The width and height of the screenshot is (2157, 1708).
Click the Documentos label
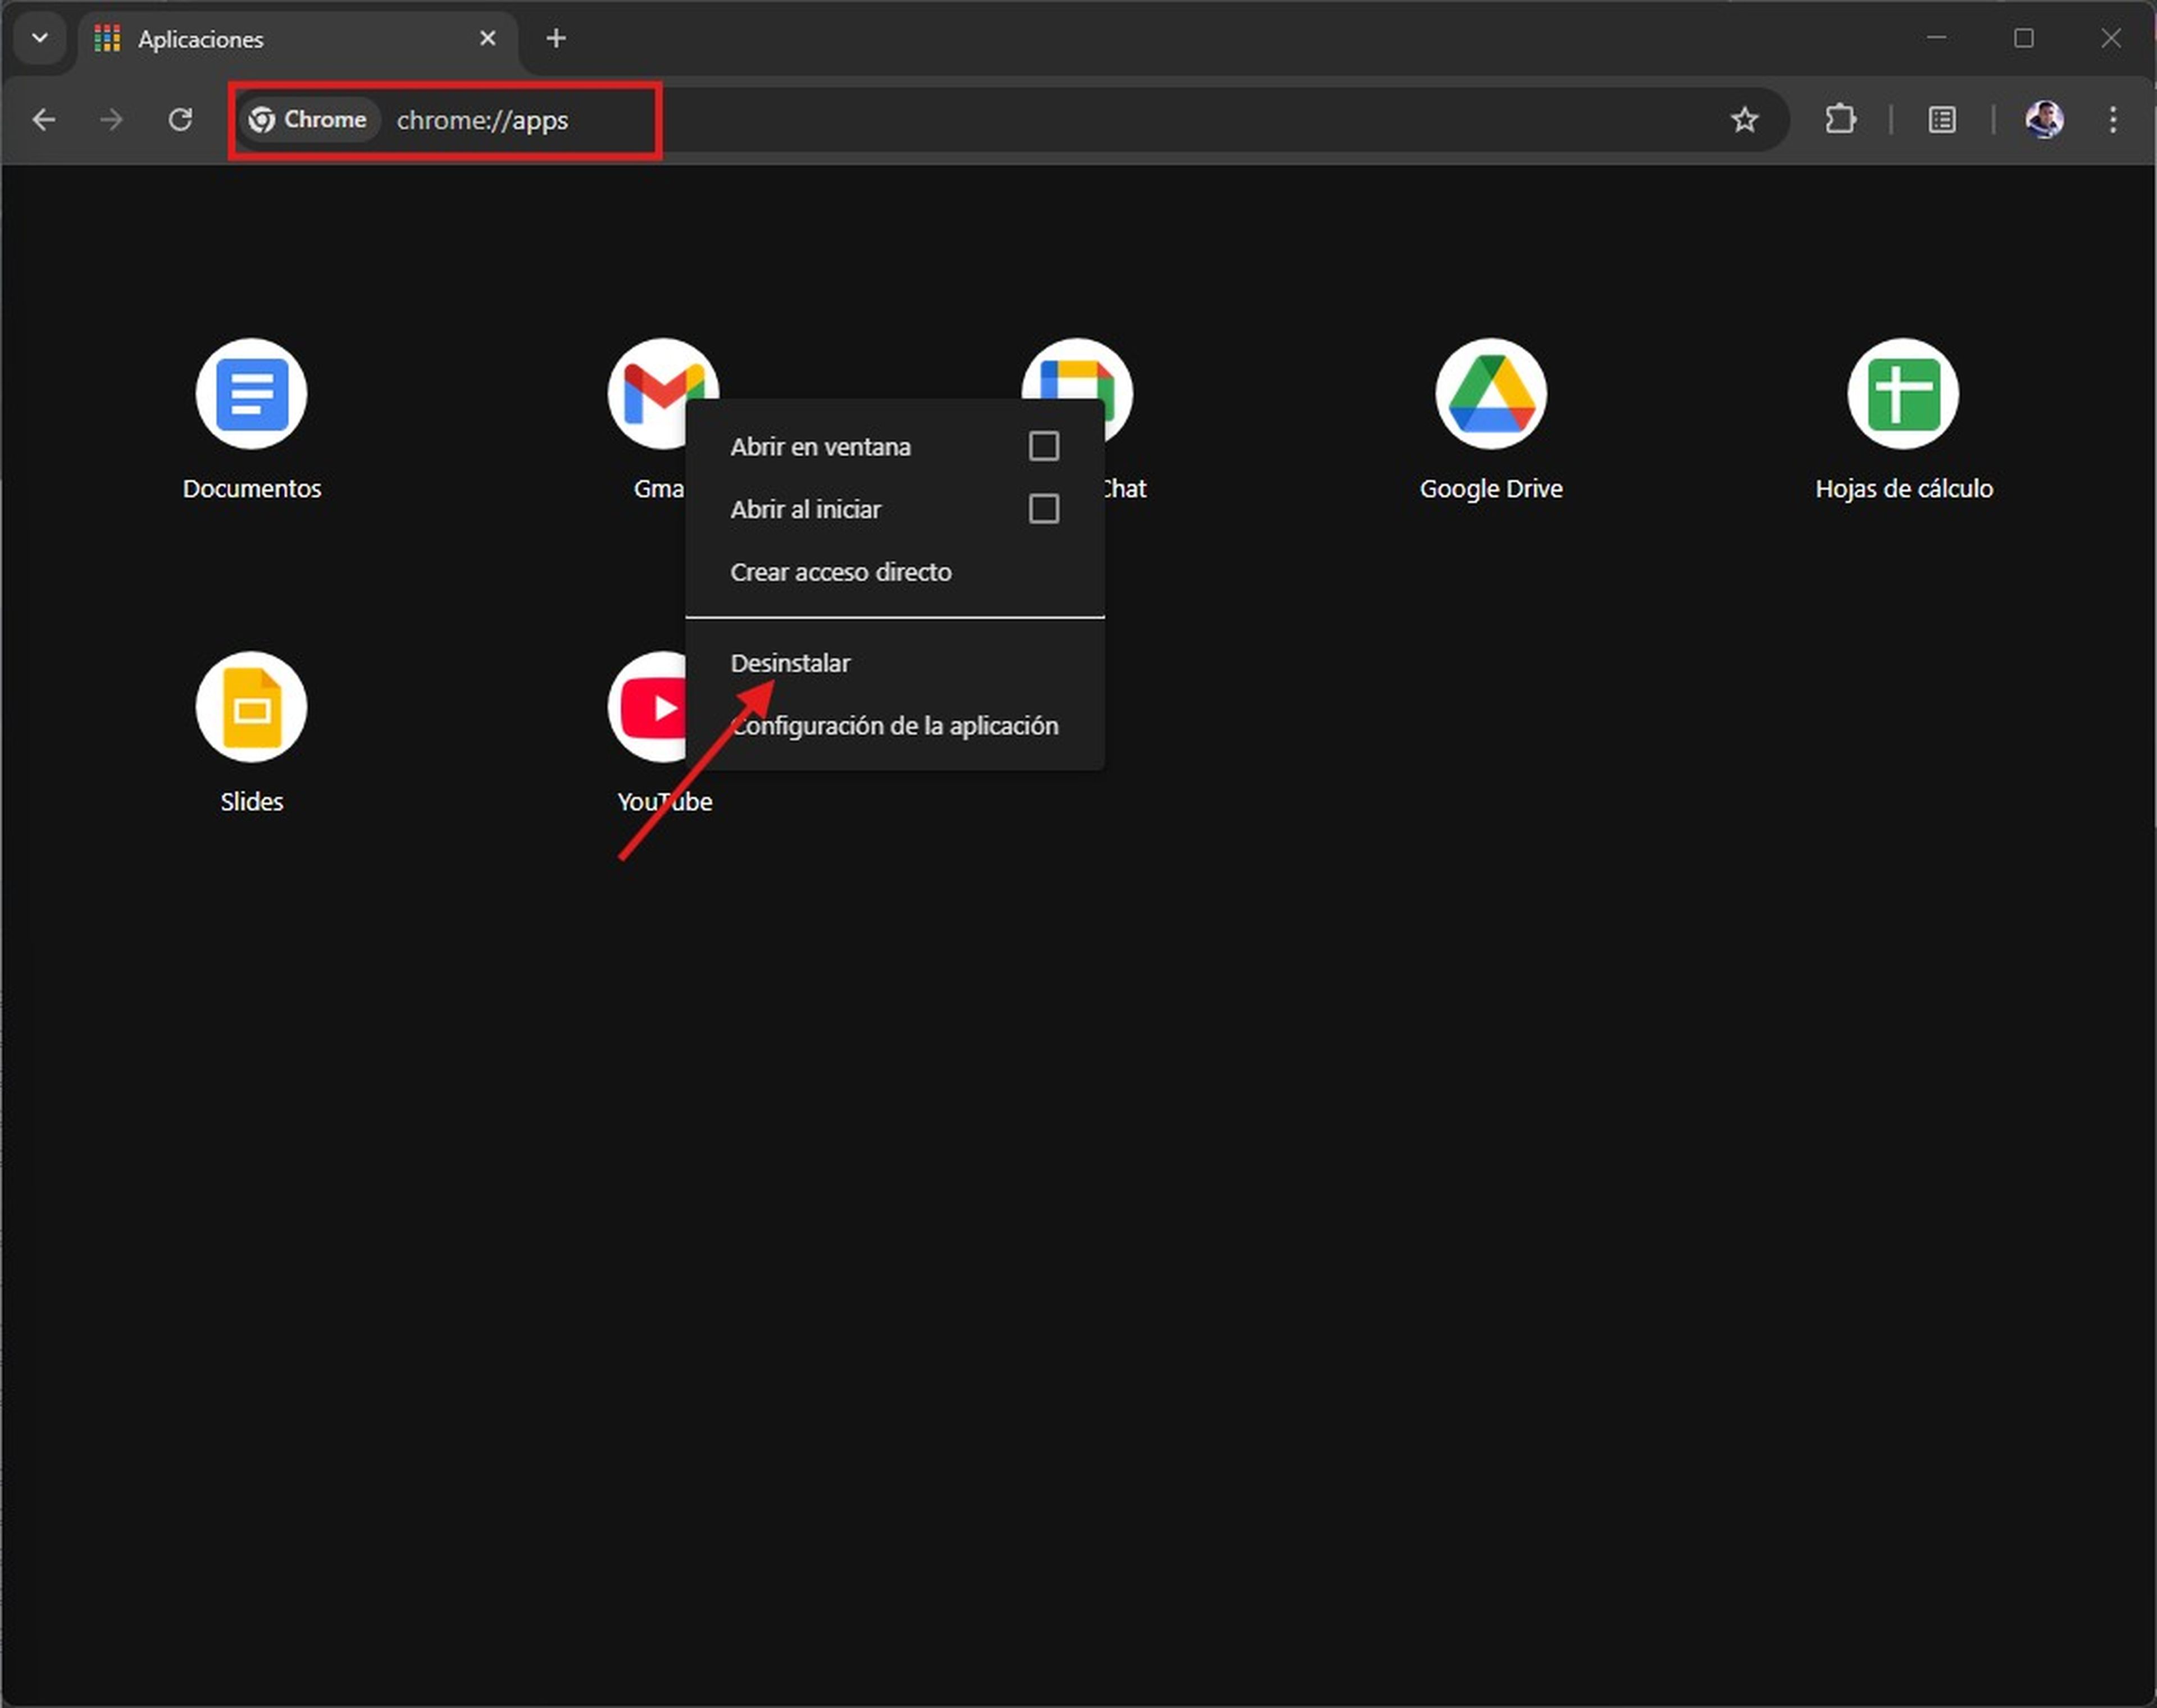tap(251, 488)
